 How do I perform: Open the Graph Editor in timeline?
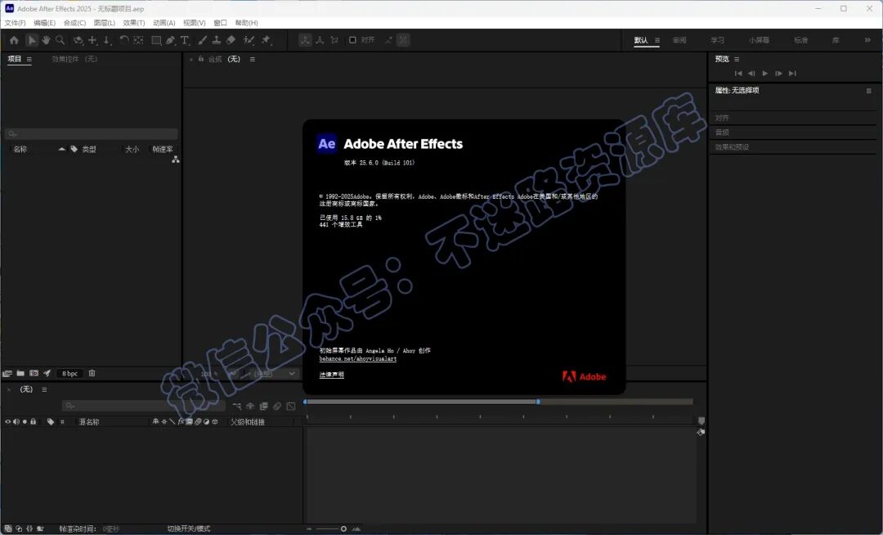coord(291,406)
